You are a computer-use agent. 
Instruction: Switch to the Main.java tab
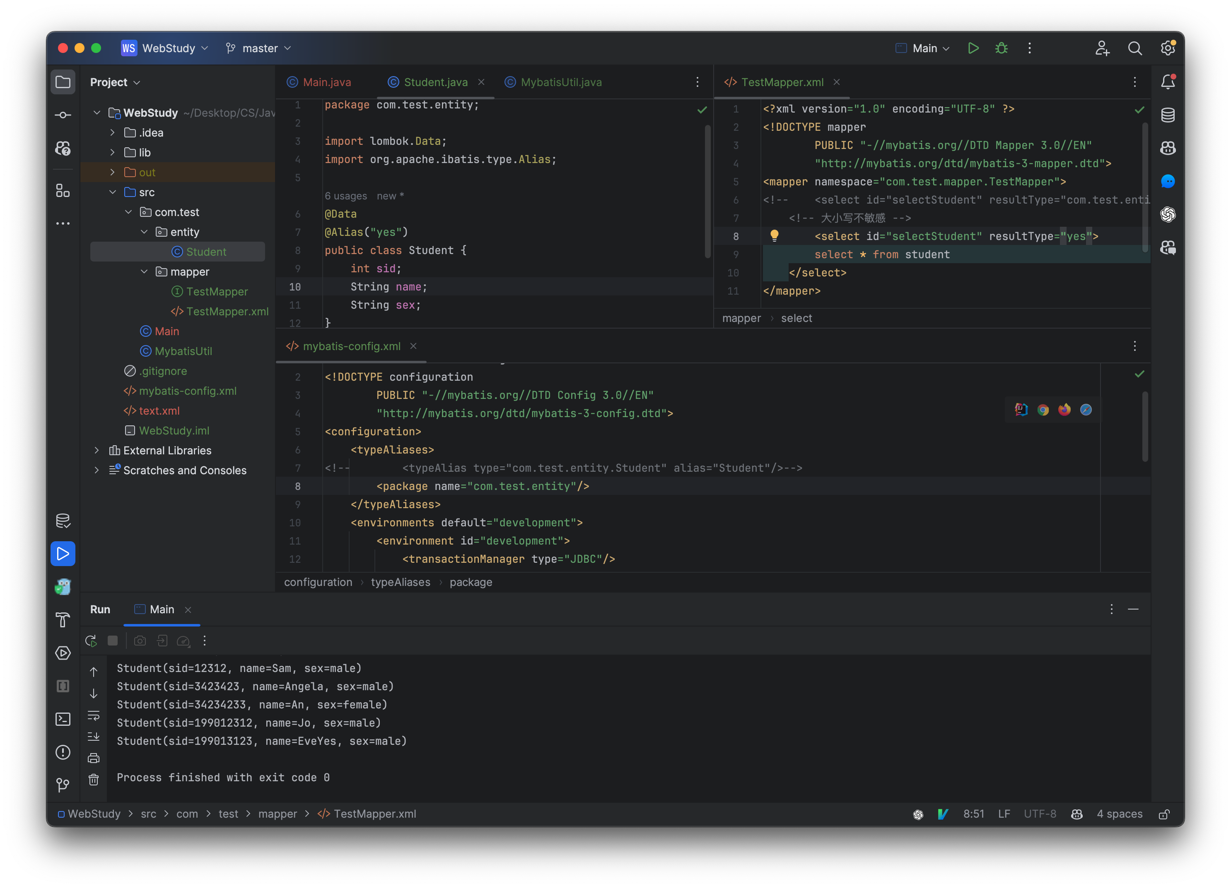(x=320, y=82)
